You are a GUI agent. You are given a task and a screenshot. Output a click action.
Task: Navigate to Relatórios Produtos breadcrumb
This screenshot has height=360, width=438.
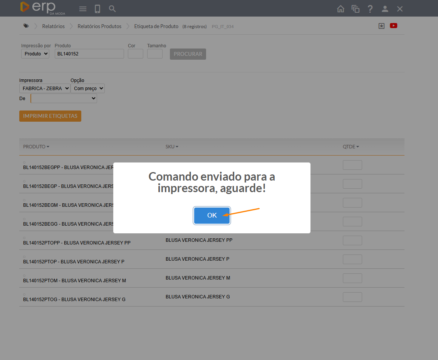99,27
